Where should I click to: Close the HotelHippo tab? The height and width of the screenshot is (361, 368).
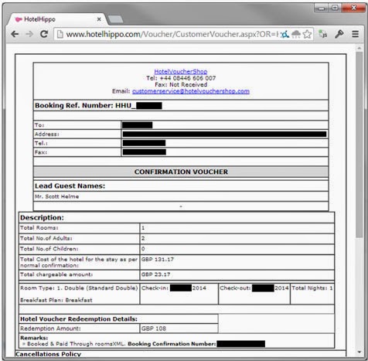(99, 19)
